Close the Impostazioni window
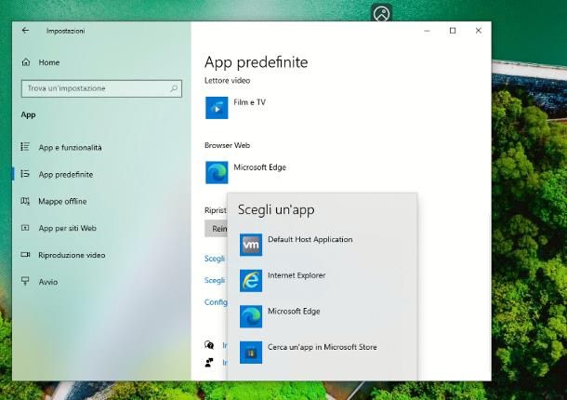Image resolution: width=567 pixels, height=400 pixels. tap(478, 31)
